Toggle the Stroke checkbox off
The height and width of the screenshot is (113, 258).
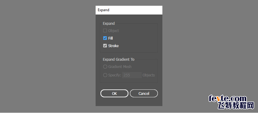(105, 46)
